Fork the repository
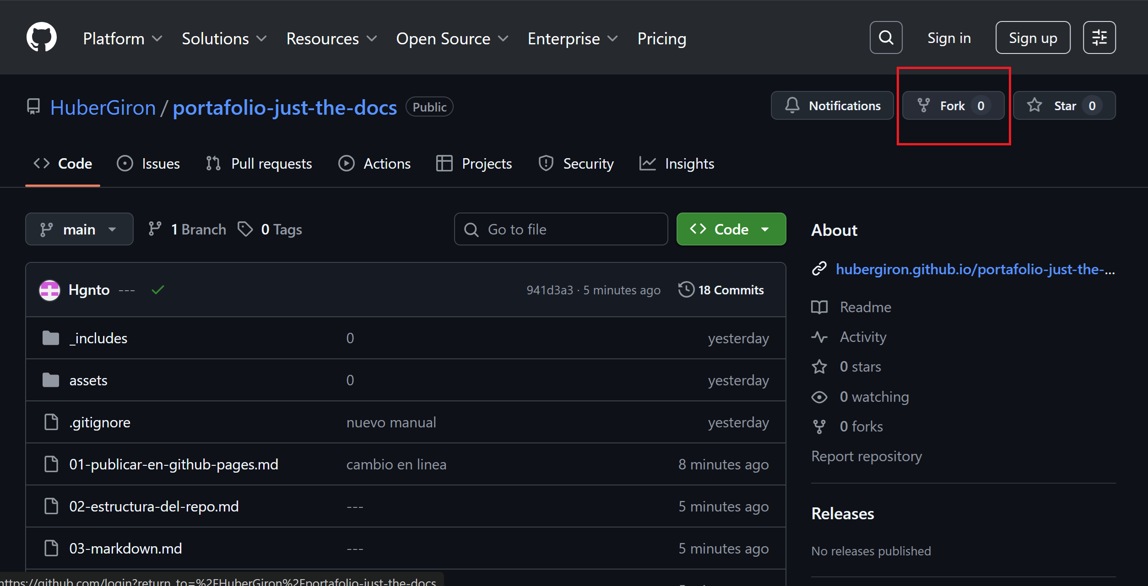 [953, 106]
